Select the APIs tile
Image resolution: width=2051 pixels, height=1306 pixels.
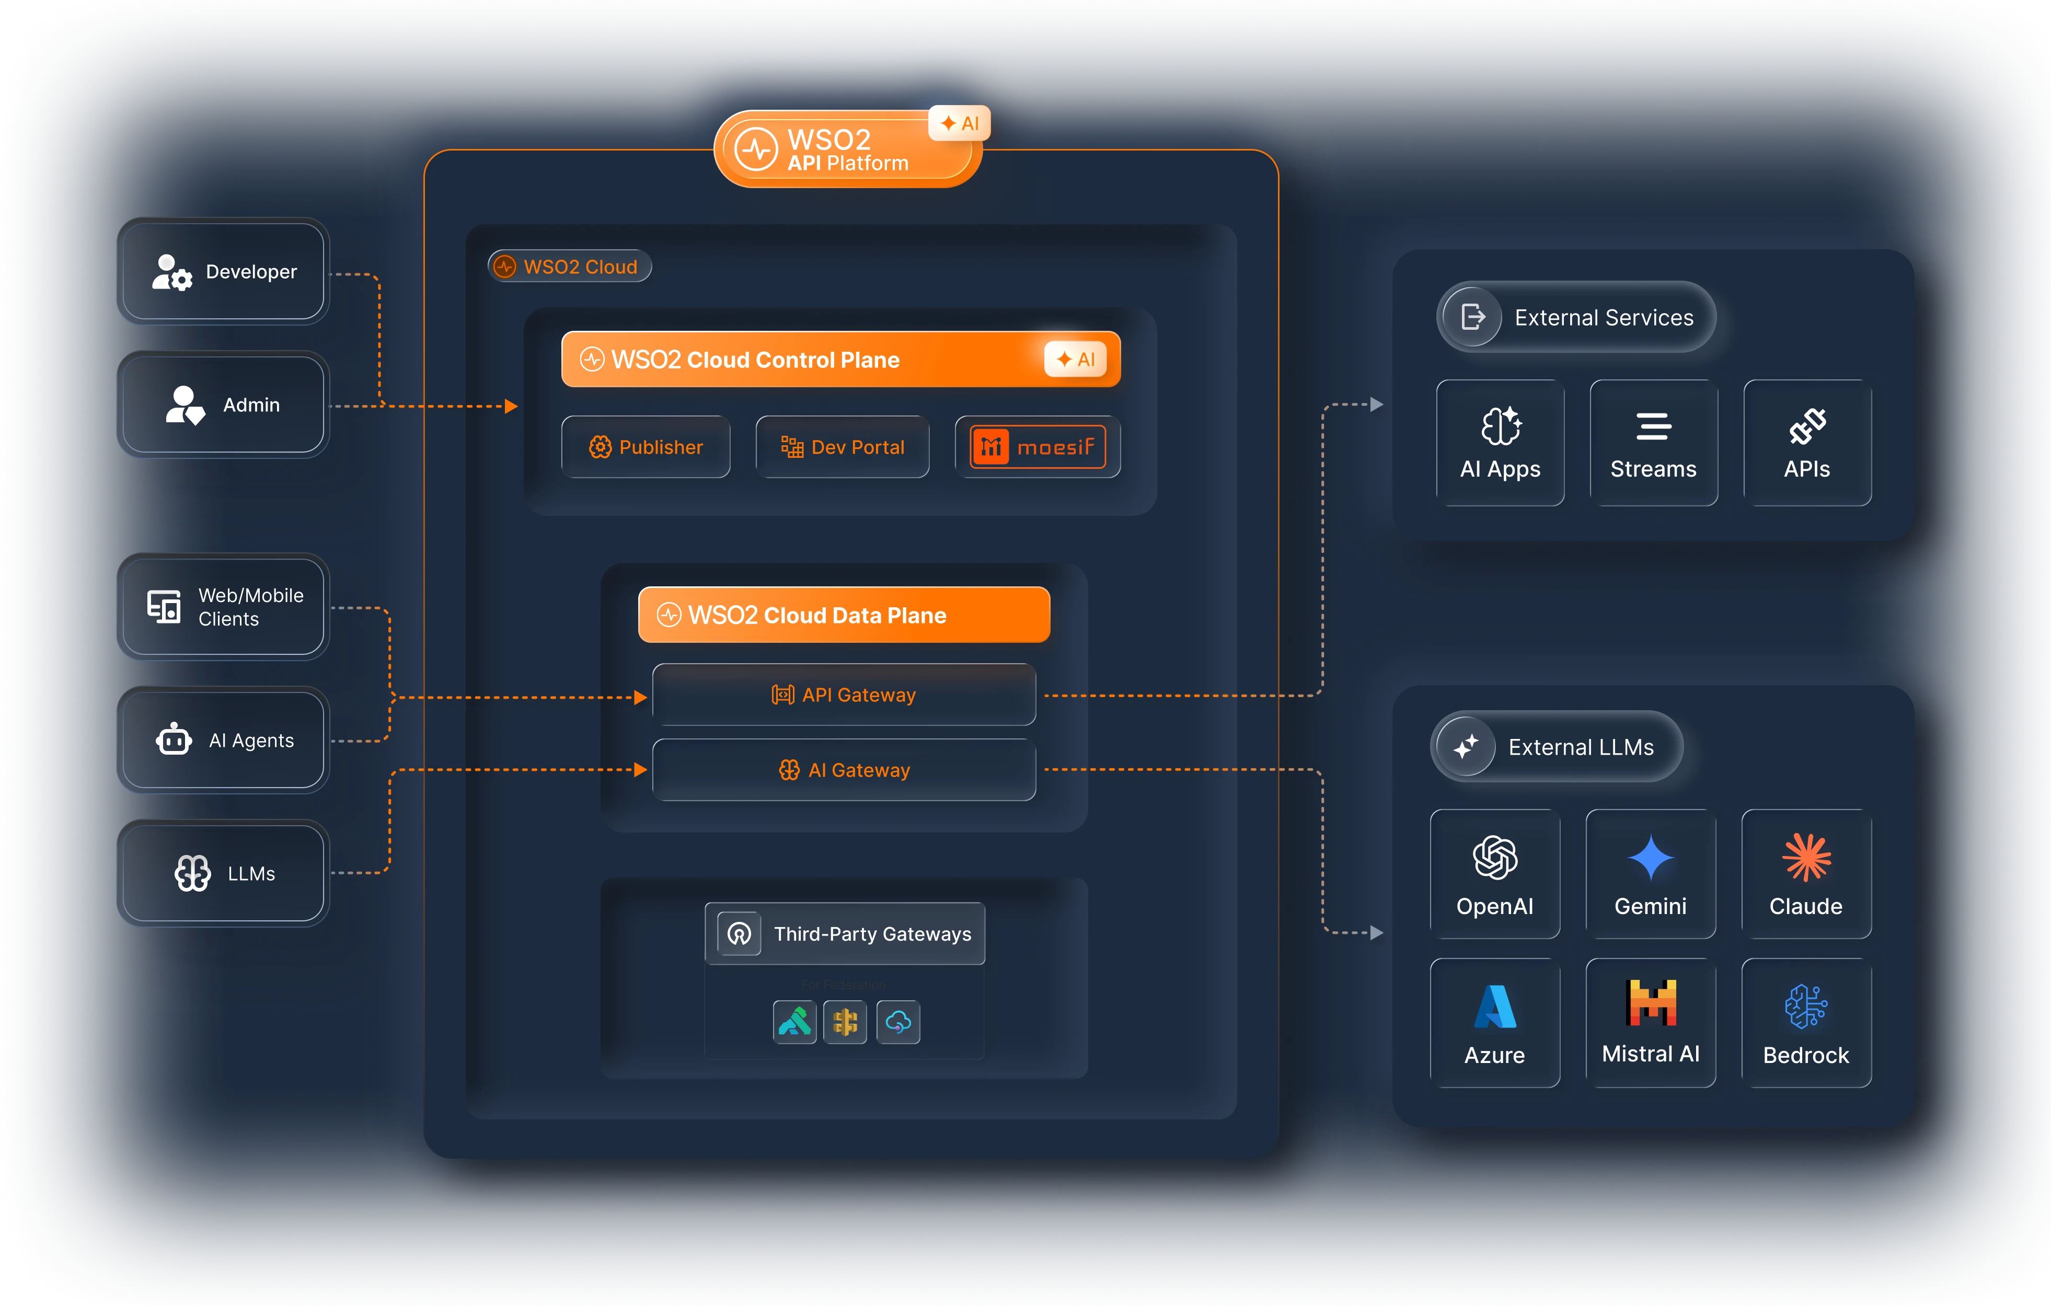(x=1806, y=443)
